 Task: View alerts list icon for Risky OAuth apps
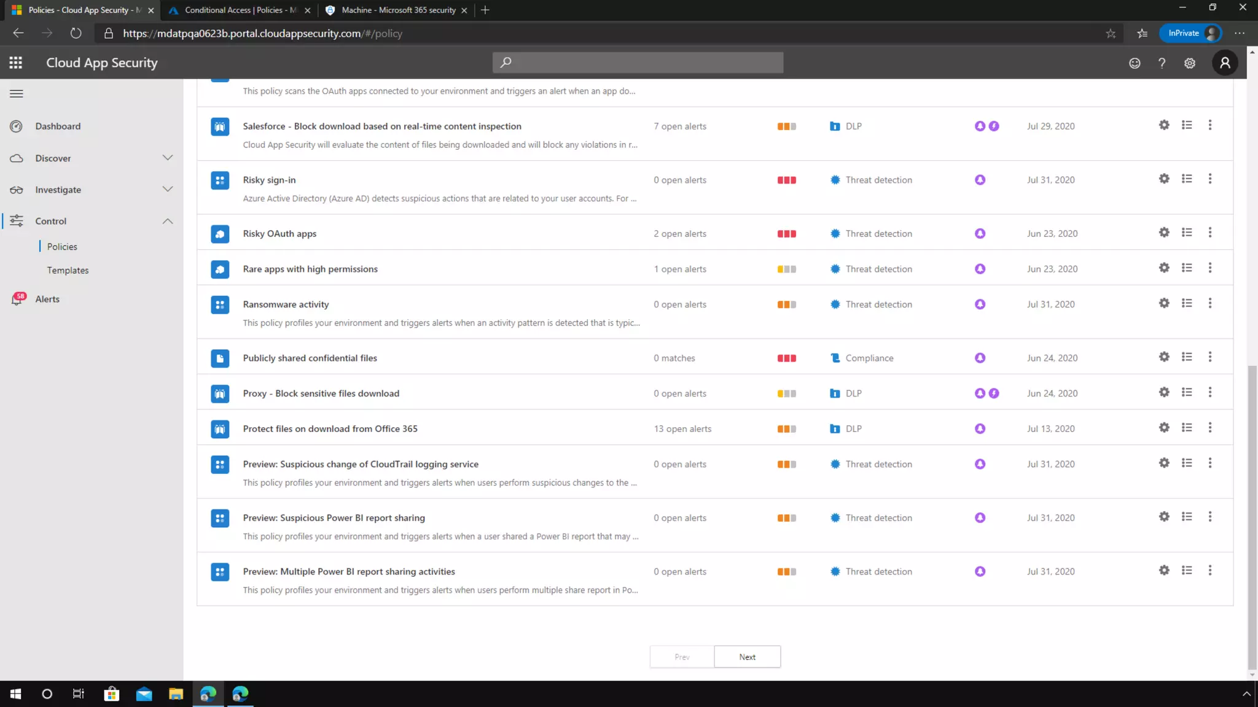pyautogui.click(x=1187, y=233)
